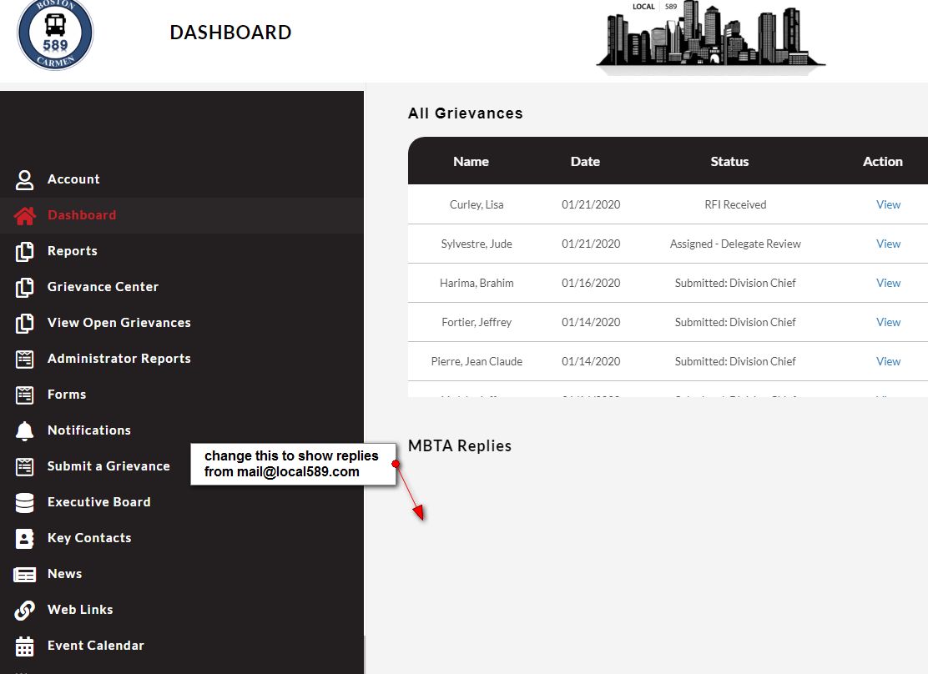Click the name Pierre, Jean Claude
This screenshot has height=674, width=928.
click(x=477, y=361)
